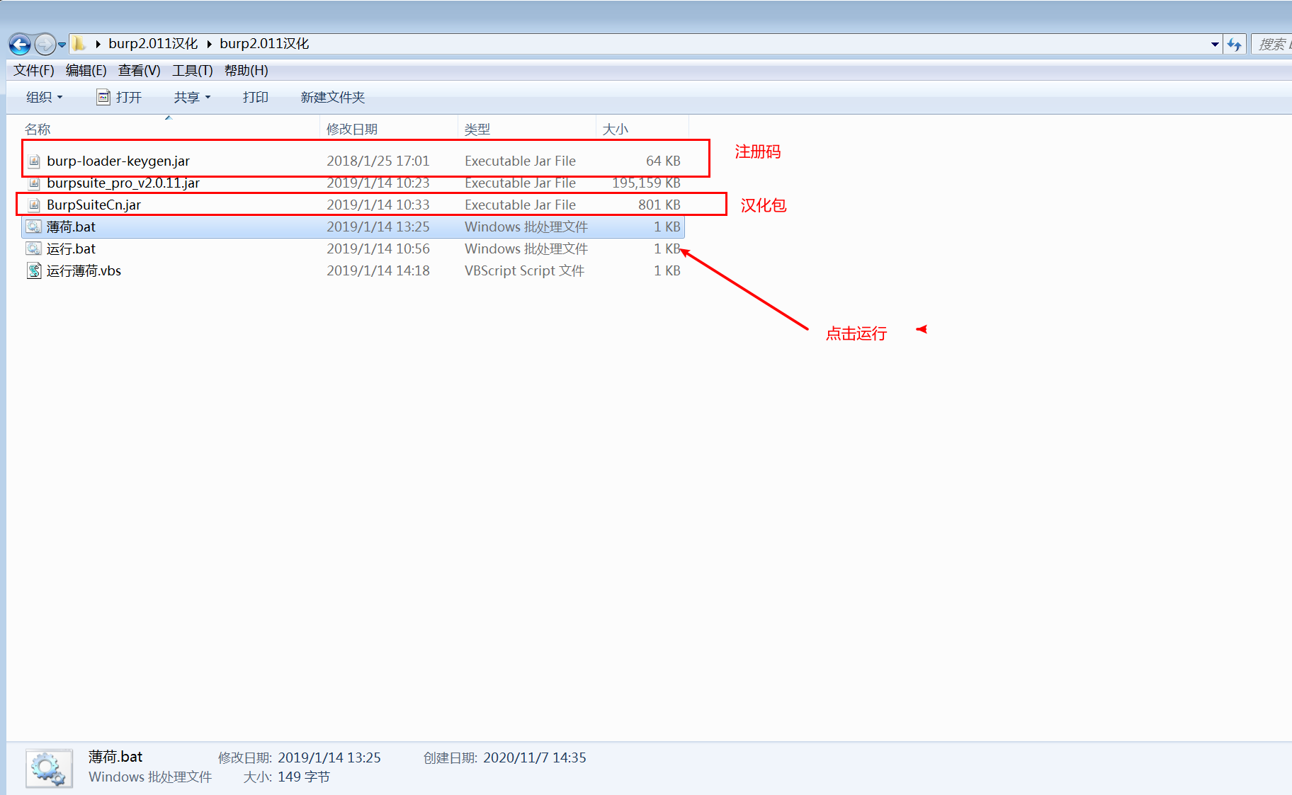Open the 组织 dropdown
The image size is (1292, 795).
(x=44, y=97)
